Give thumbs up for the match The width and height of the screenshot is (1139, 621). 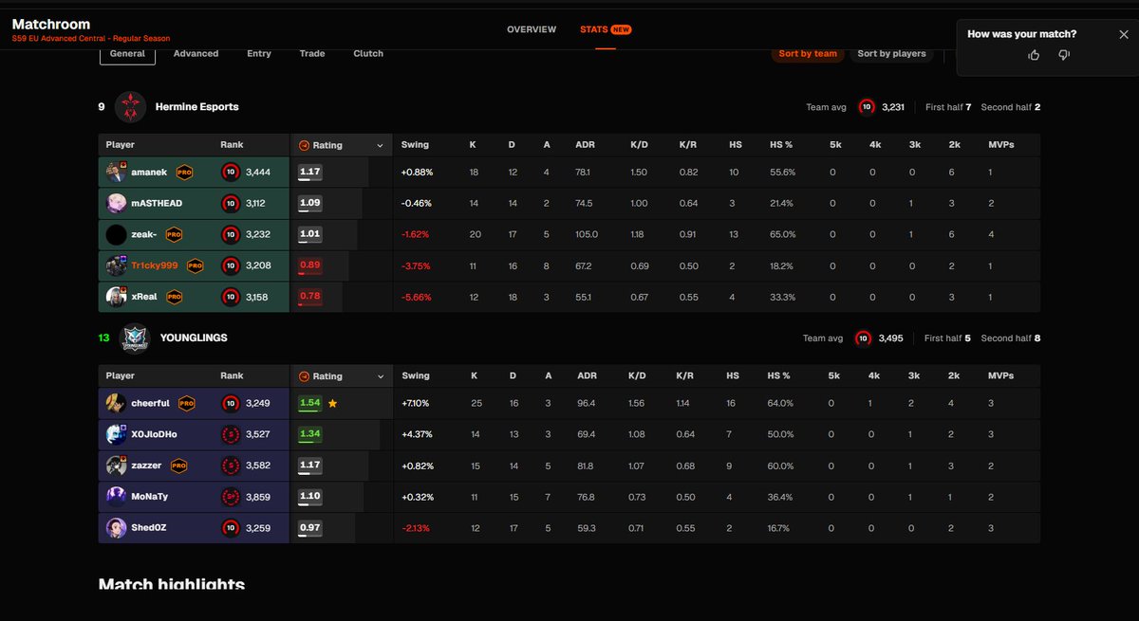(x=1034, y=55)
